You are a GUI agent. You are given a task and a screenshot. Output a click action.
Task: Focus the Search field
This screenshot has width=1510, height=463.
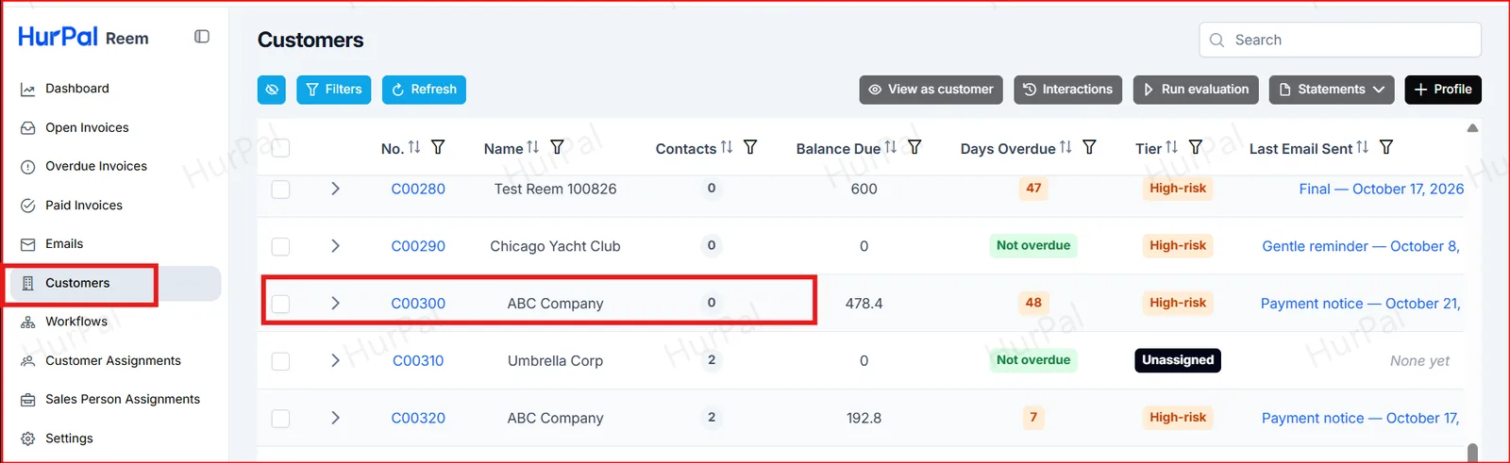1340,40
